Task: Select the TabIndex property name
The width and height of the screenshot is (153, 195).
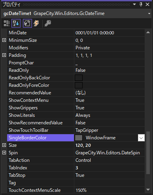Action: pyautogui.click(x=18, y=168)
